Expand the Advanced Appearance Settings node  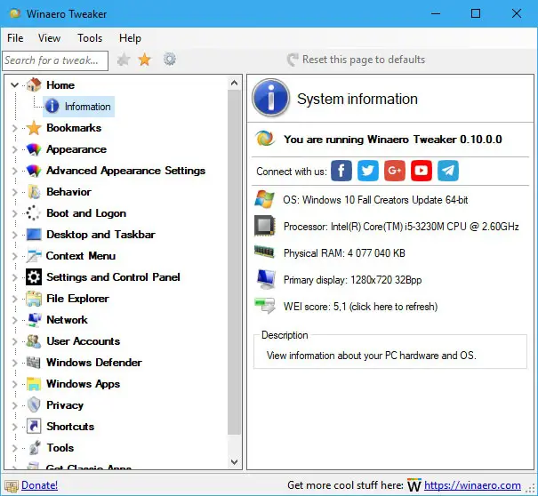point(14,171)
